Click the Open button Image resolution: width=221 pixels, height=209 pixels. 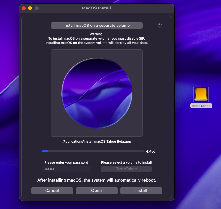click(97, 191)
